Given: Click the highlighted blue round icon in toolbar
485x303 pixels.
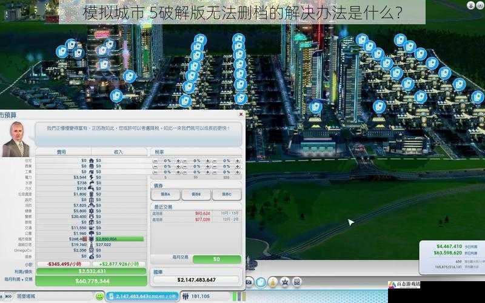Looking at the screenshot, I should [x=261, y=282].
